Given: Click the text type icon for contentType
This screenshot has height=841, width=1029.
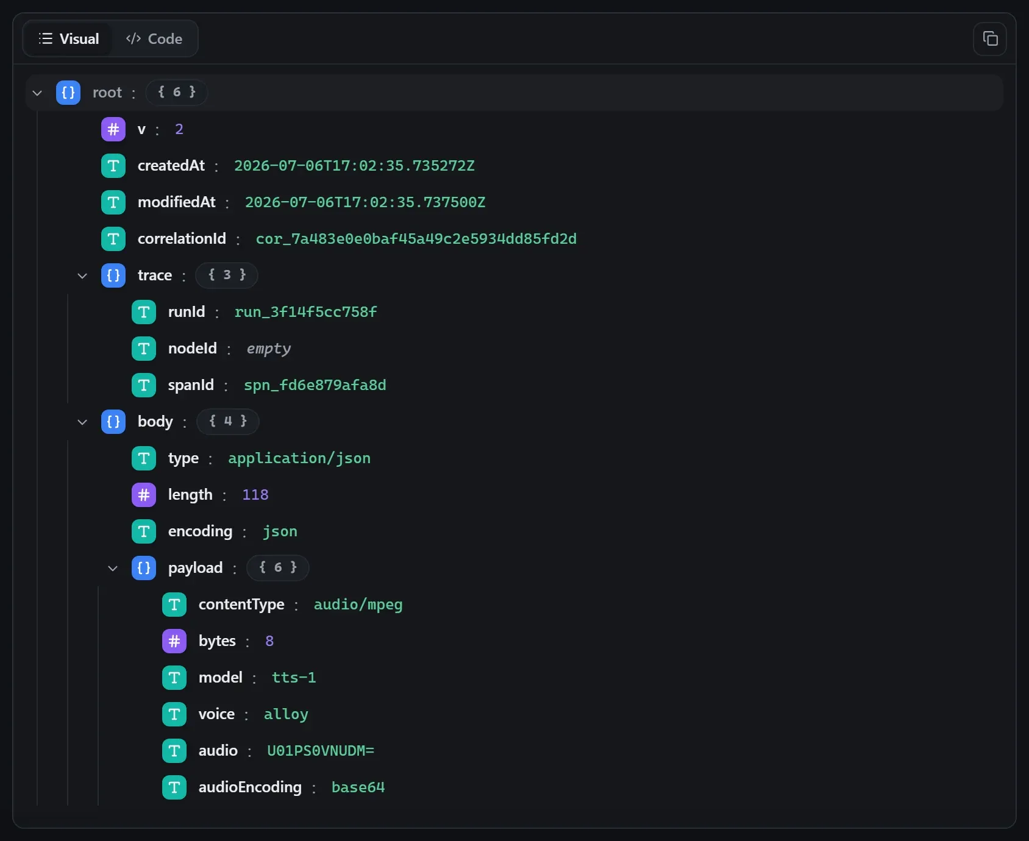Looking at the screenshot, I should click(174, 605).
